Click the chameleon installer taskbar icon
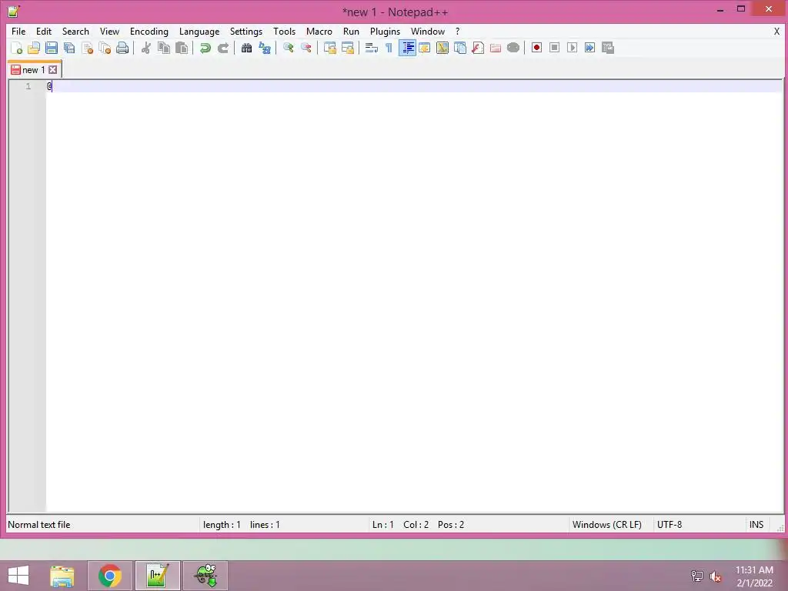Viewport: 788px width, 591px height. (205, 576)
